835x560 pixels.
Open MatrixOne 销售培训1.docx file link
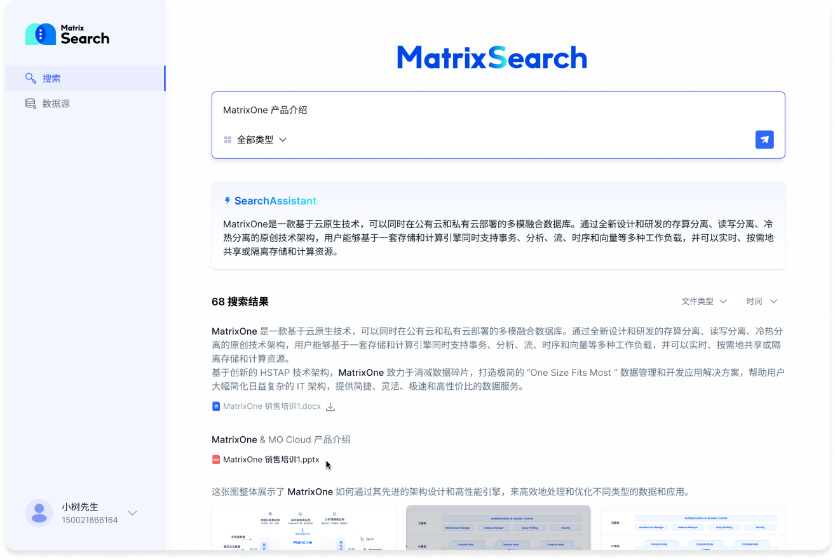pos(272,406)
